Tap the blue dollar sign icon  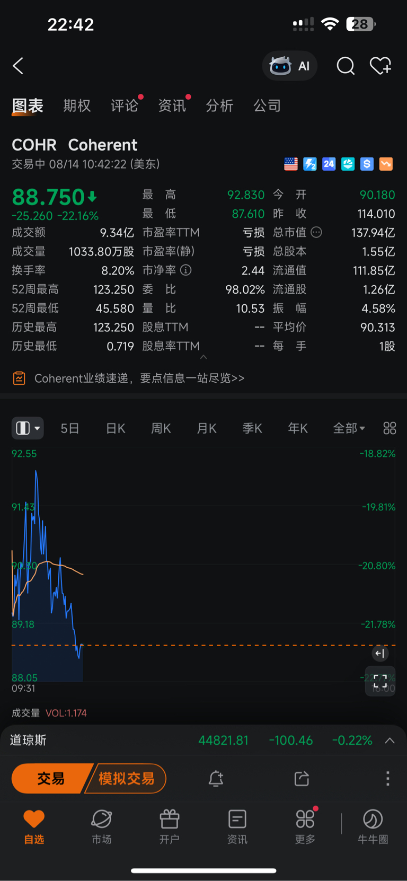click(367, 164)
